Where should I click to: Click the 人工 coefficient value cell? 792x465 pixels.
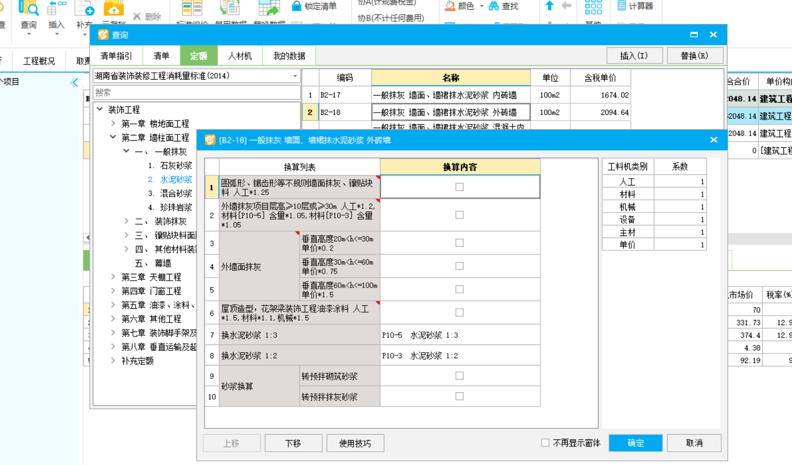(x=680, y=182)
